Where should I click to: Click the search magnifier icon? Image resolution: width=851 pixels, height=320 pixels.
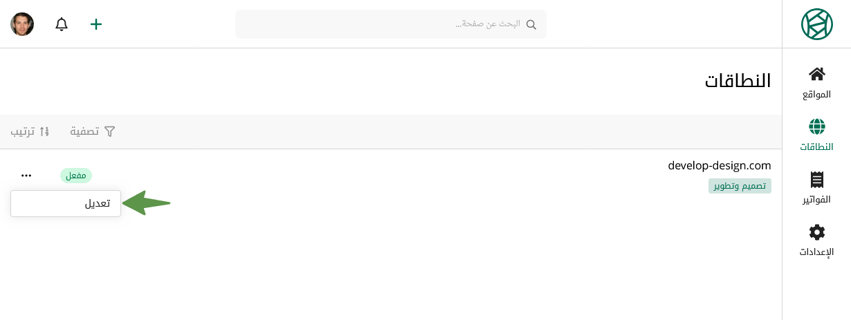(x=531, y=24)
